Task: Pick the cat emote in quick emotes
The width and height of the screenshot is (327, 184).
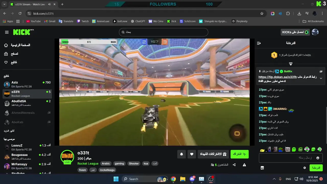Action: [287, 149]
